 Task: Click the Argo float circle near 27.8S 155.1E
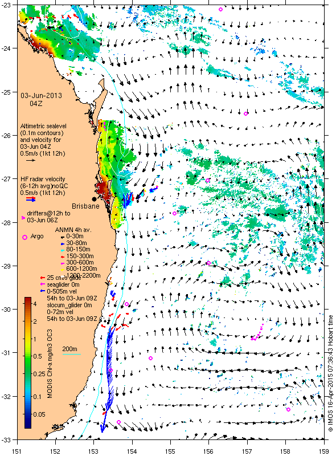(x=174, y=213)
